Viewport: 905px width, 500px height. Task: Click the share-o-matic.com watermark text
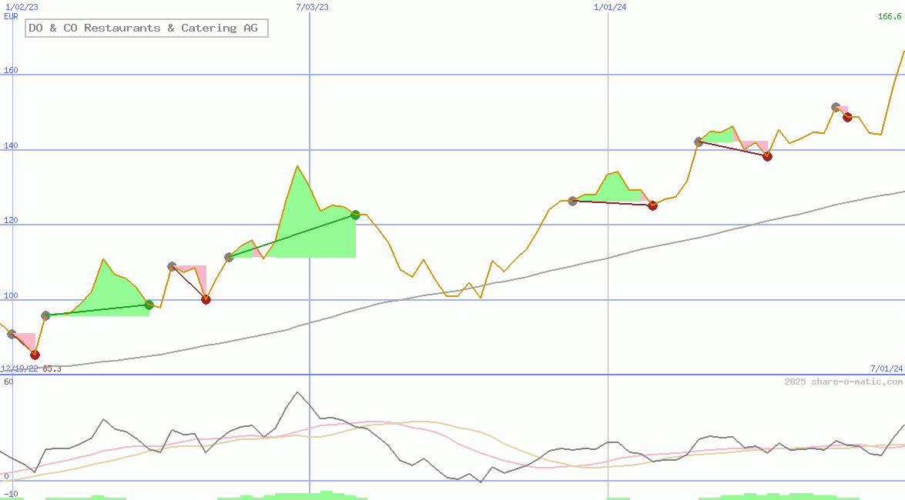pos(843,382)
